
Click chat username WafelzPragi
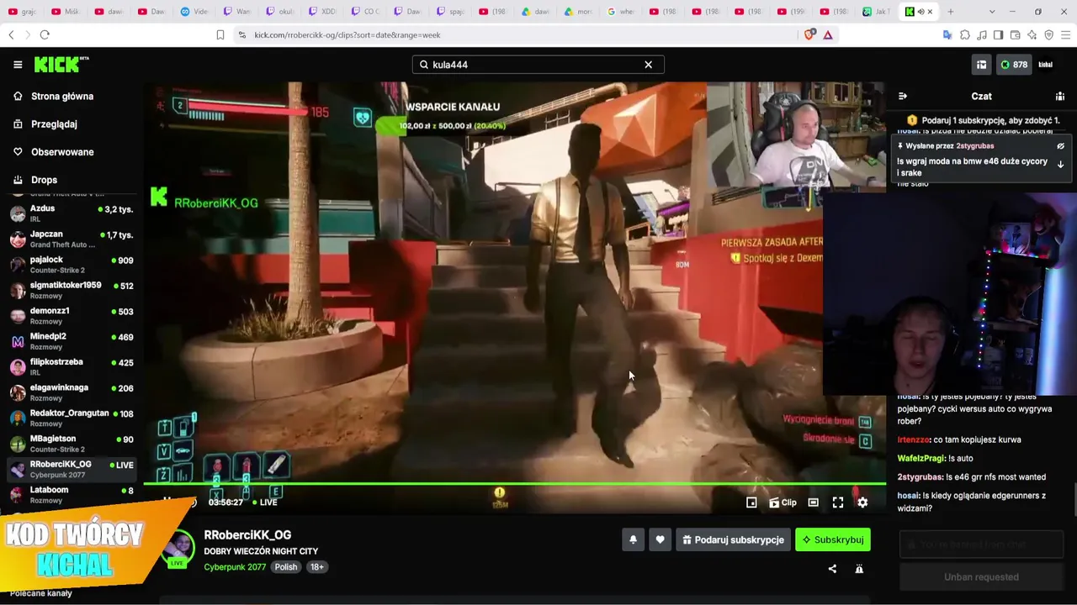921,459
